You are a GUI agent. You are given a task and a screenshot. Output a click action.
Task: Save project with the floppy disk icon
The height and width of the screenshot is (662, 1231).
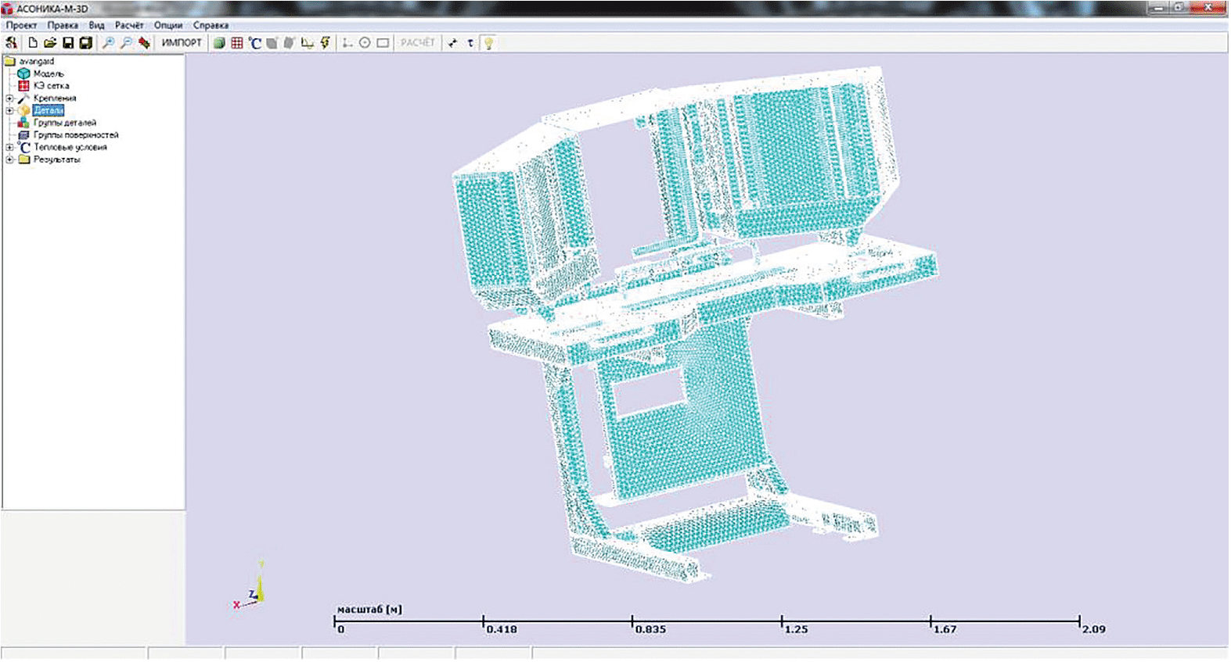pyautogui.click(x=68, y=43)
